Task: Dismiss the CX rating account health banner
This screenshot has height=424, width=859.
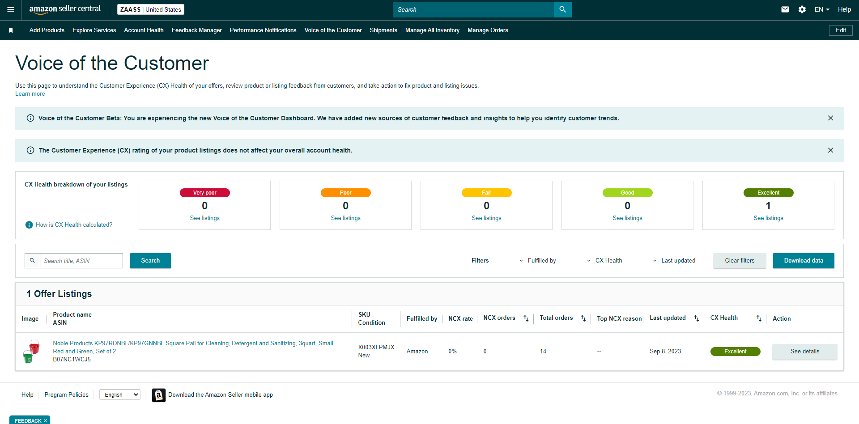Action: tap(830, 150)
